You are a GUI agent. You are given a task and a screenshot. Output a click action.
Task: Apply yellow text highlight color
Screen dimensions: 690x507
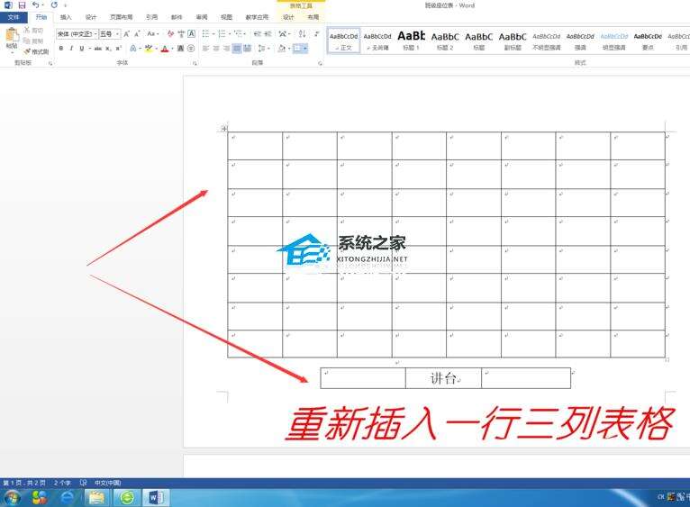tap(149, 49)
